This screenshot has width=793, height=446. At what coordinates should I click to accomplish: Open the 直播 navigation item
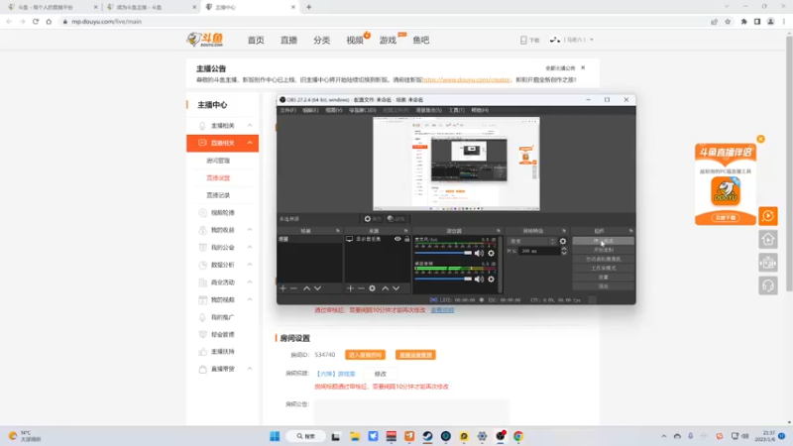(x=288, y=40)
